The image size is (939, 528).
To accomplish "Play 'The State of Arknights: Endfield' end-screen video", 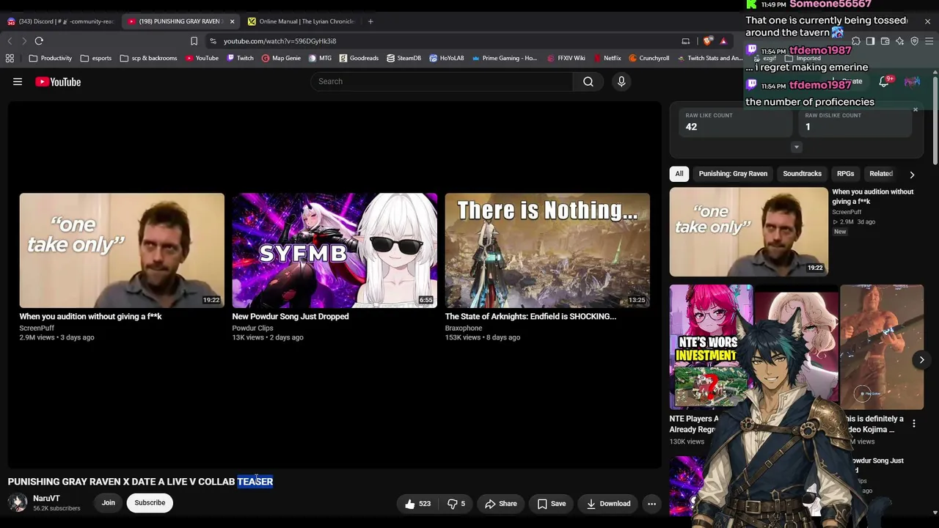I will [547, 250].
